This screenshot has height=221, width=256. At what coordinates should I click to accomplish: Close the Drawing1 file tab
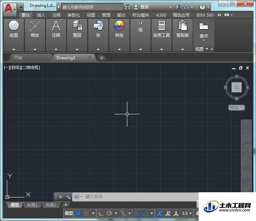(x=90, y=58)
